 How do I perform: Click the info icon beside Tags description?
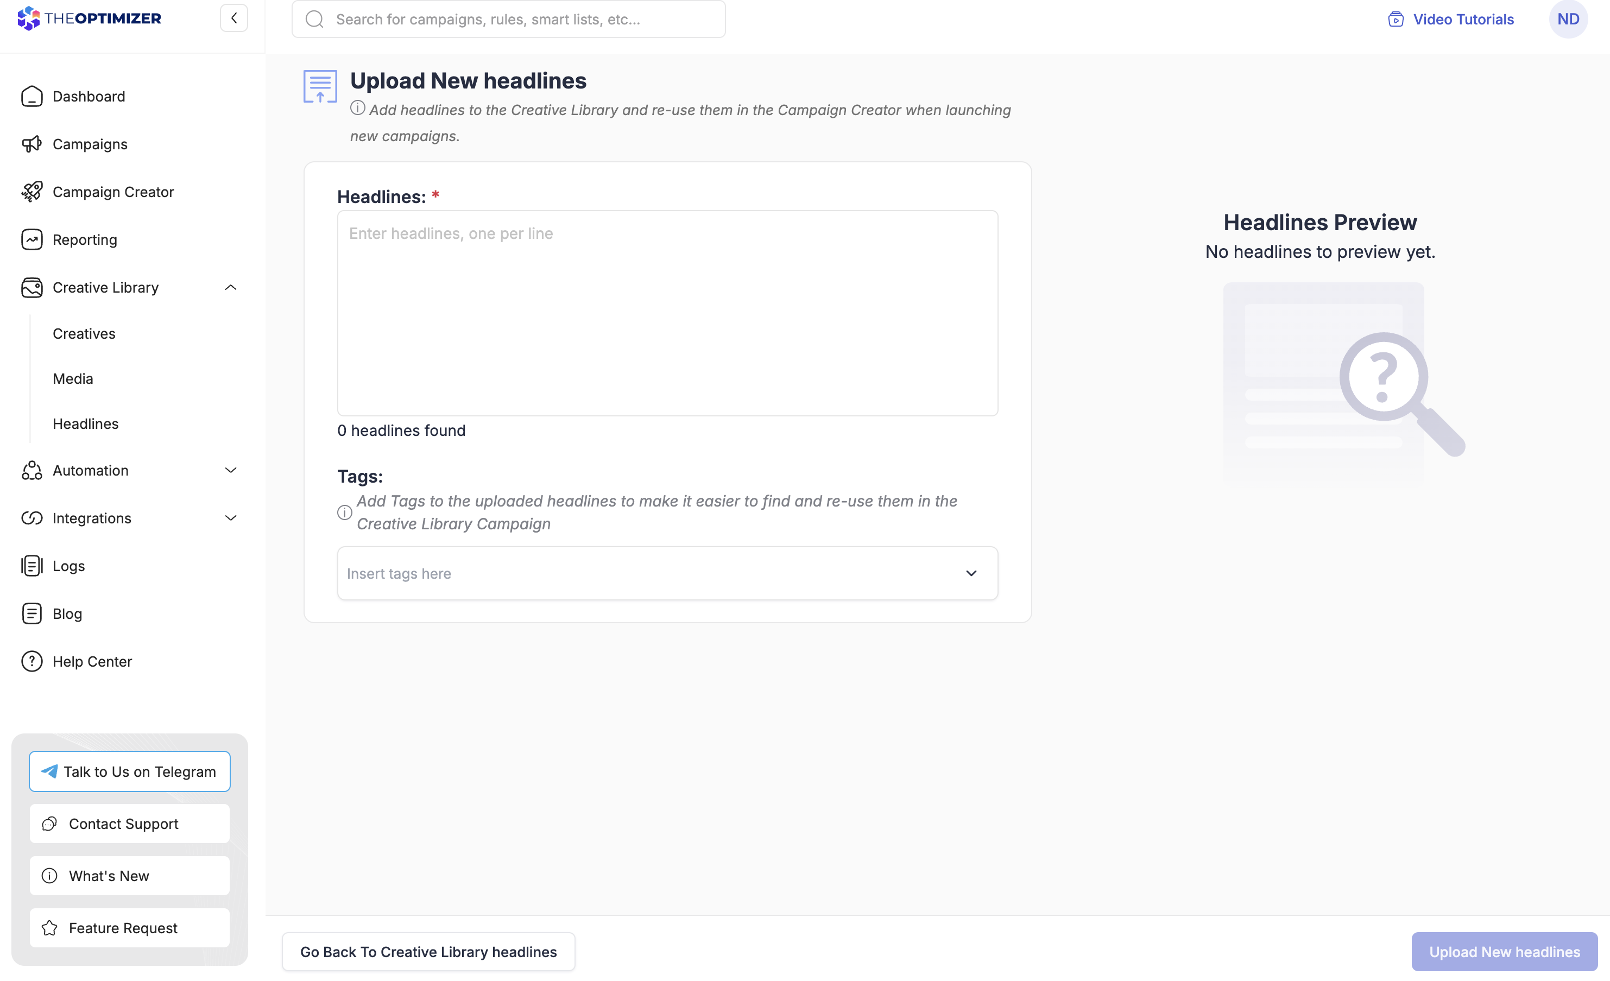coord(344,512)
